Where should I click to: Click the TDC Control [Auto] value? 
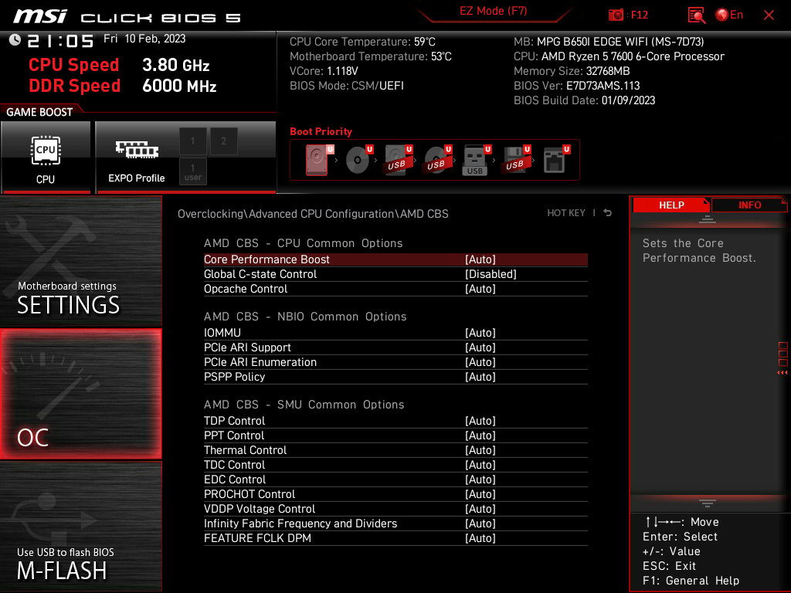[x=480, y=465]
